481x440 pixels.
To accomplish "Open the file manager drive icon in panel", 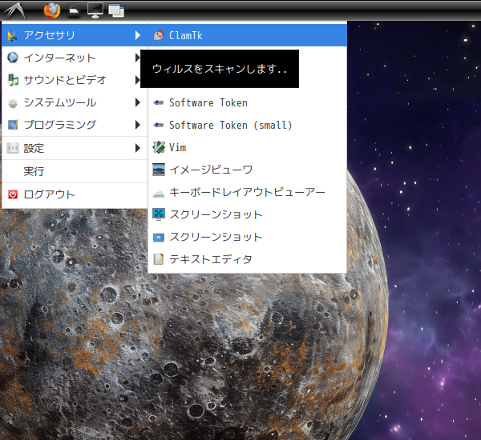I will pyautogui.click(x=74, y=11).
